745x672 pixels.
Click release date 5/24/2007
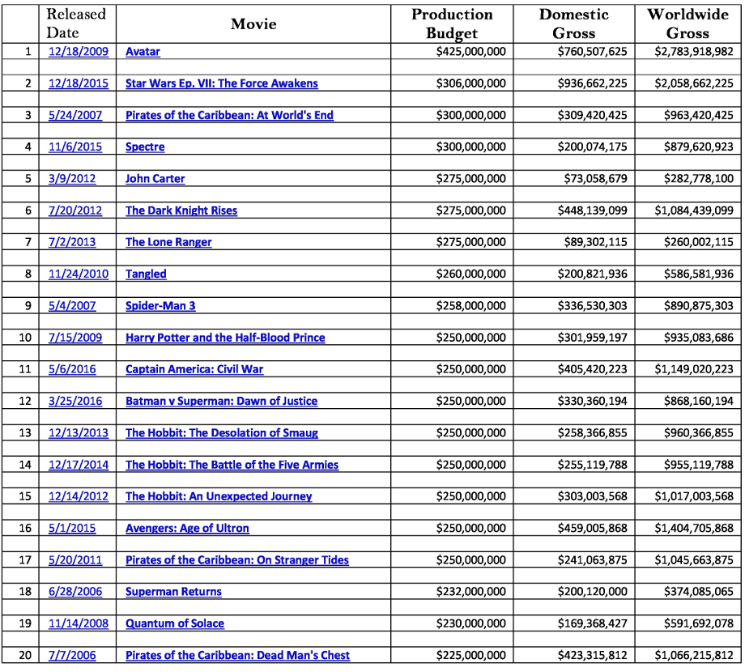click(x=75, y=115)
